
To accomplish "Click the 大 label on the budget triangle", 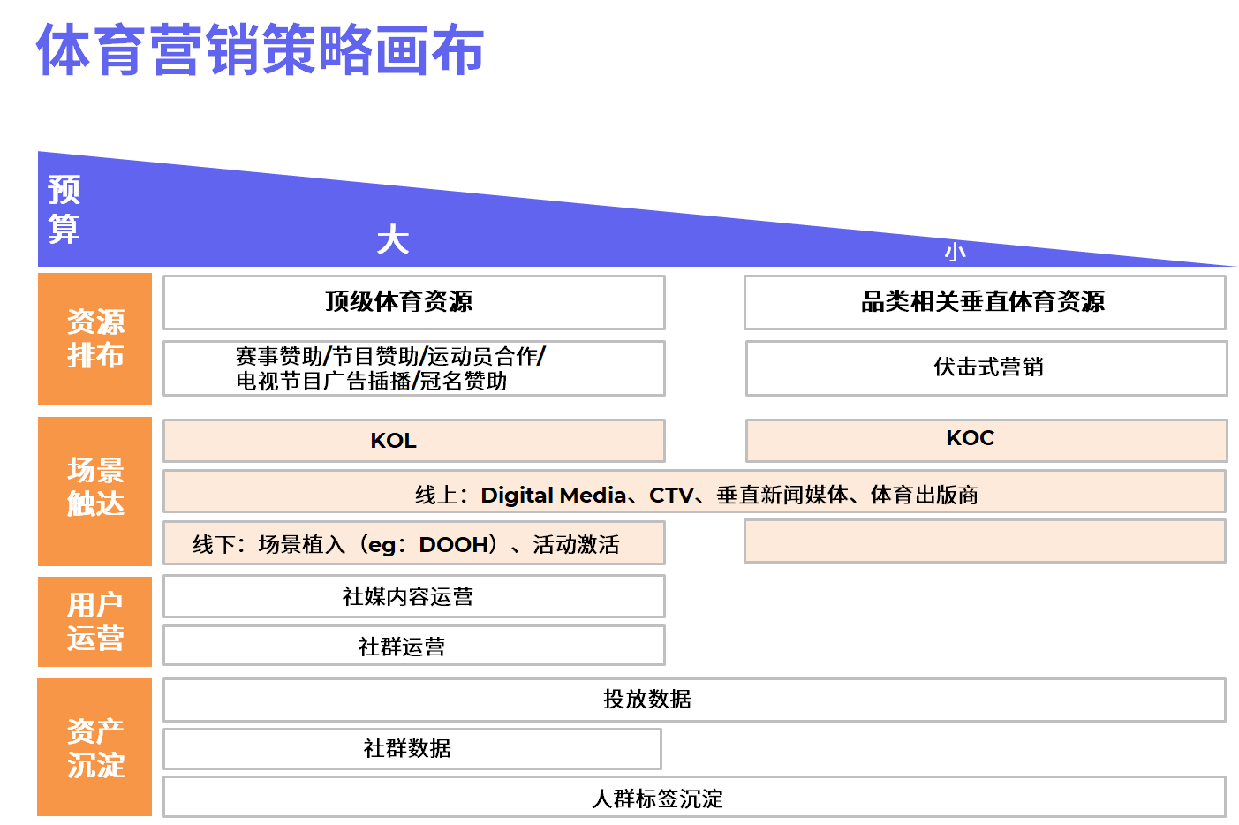I will 394,238.
